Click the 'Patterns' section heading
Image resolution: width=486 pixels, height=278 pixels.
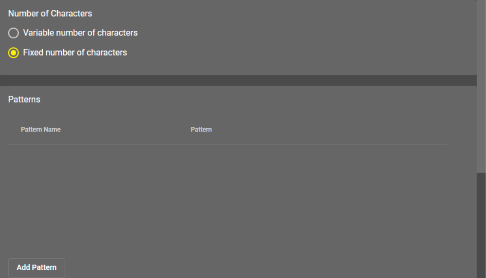pyautogui.click(x=24, y=99)
